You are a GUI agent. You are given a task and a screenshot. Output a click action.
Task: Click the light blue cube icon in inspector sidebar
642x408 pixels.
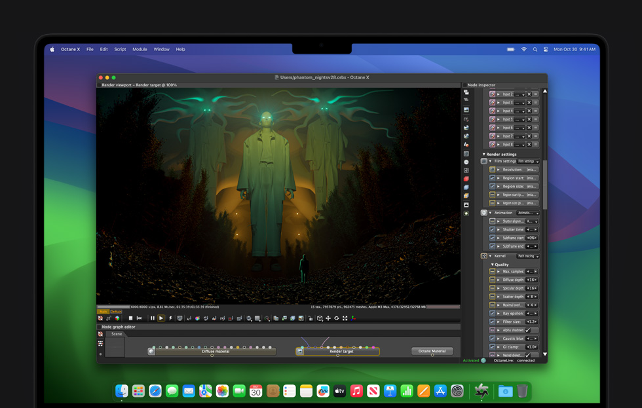coord(466,187)
